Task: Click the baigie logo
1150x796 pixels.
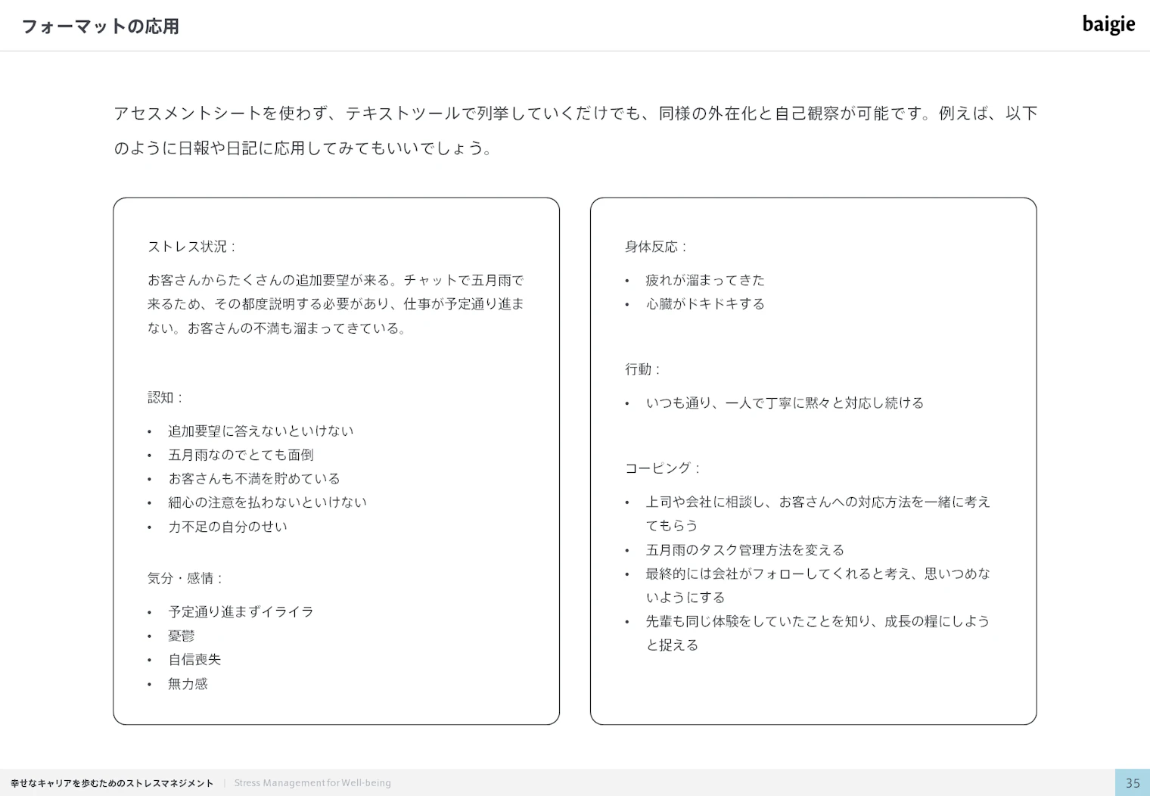Action: pyautogui.click(x=1108, y=25)
